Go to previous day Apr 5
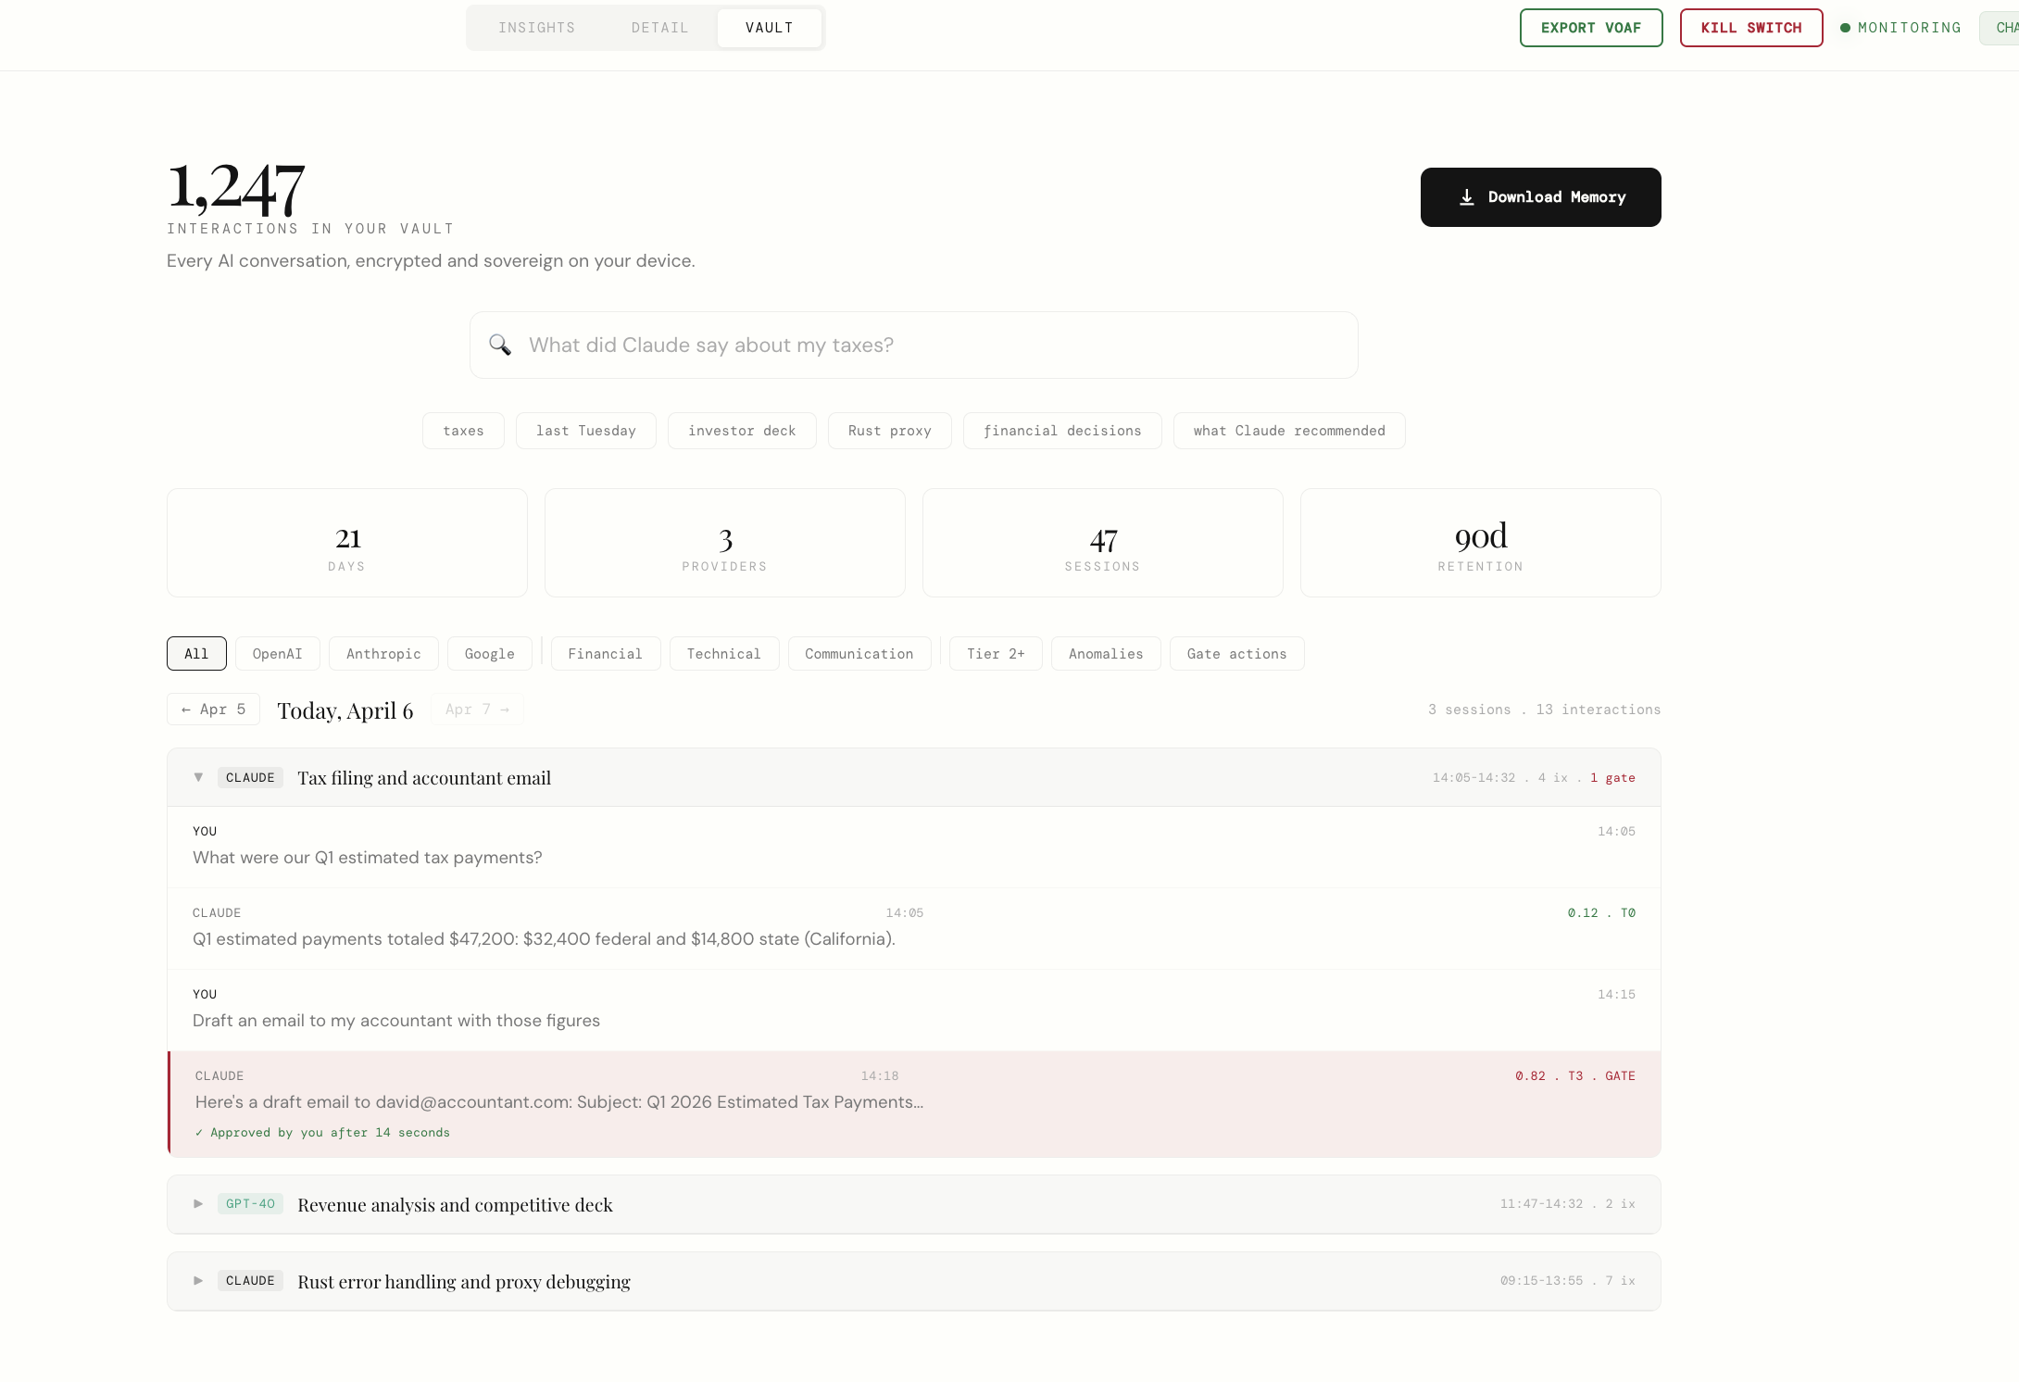Viewport: 2019px width, 1382px height. click(x=213, y=710)
